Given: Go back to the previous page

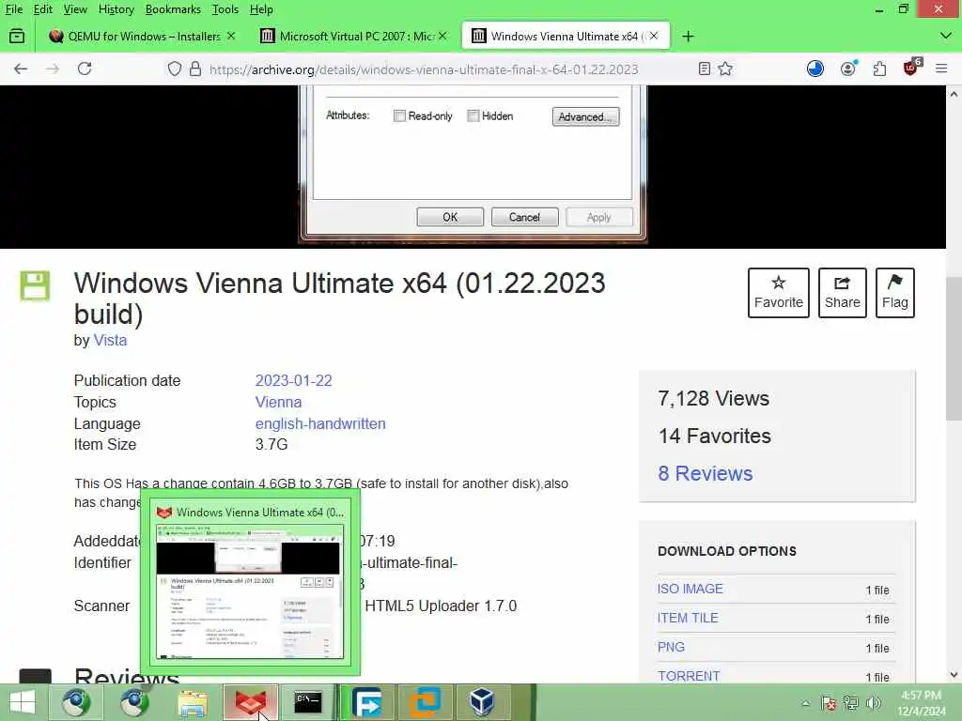Looking at the screenshot, I should 21,69.
